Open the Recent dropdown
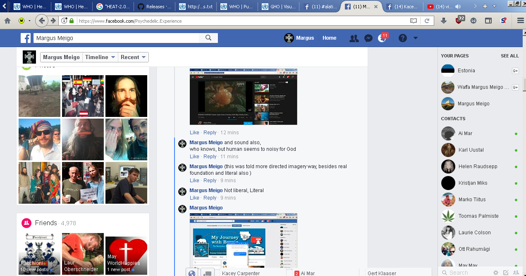Viewport: 526px width, 276px height. click(133, 57)
